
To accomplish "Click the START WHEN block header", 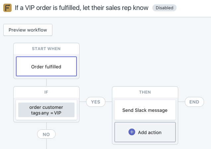I will 46,48.
